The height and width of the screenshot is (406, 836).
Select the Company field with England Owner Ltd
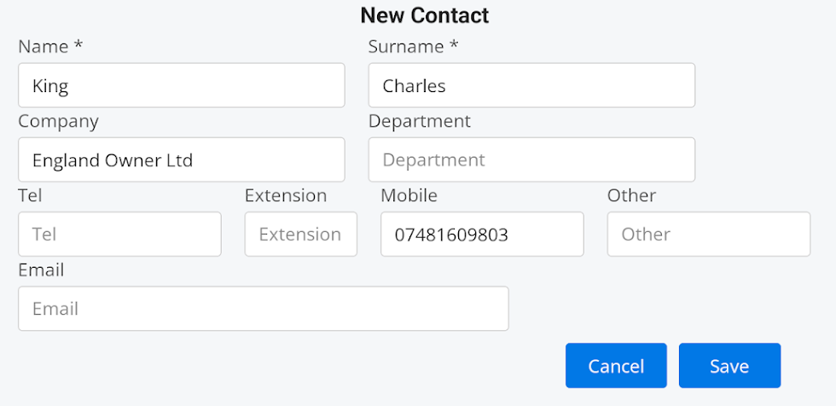coord(181,159)
